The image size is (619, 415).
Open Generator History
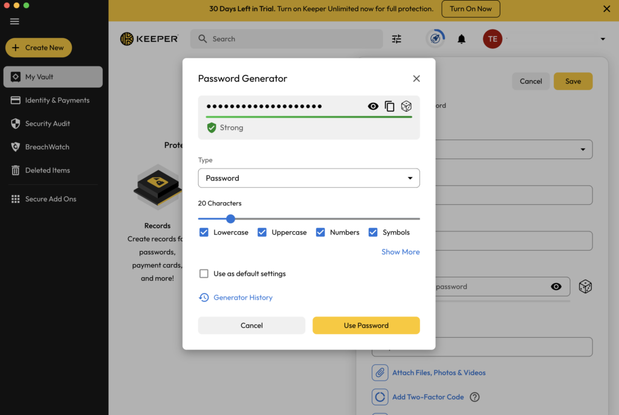[243, 297]
